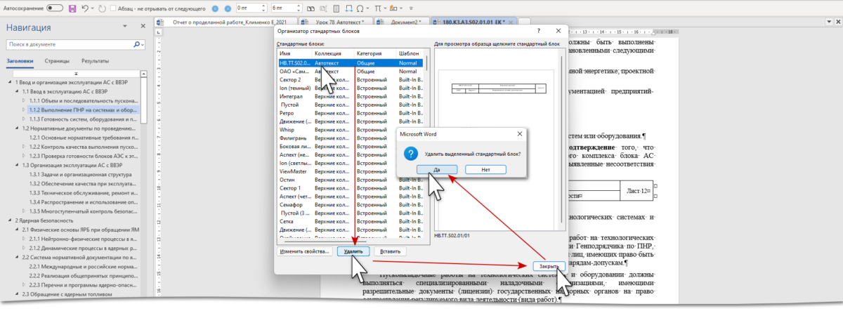Image resolution: width=843 pixels, height=311 pixels.
Task: Click the Redo icon in toolbar
Action: pos(103,8)
